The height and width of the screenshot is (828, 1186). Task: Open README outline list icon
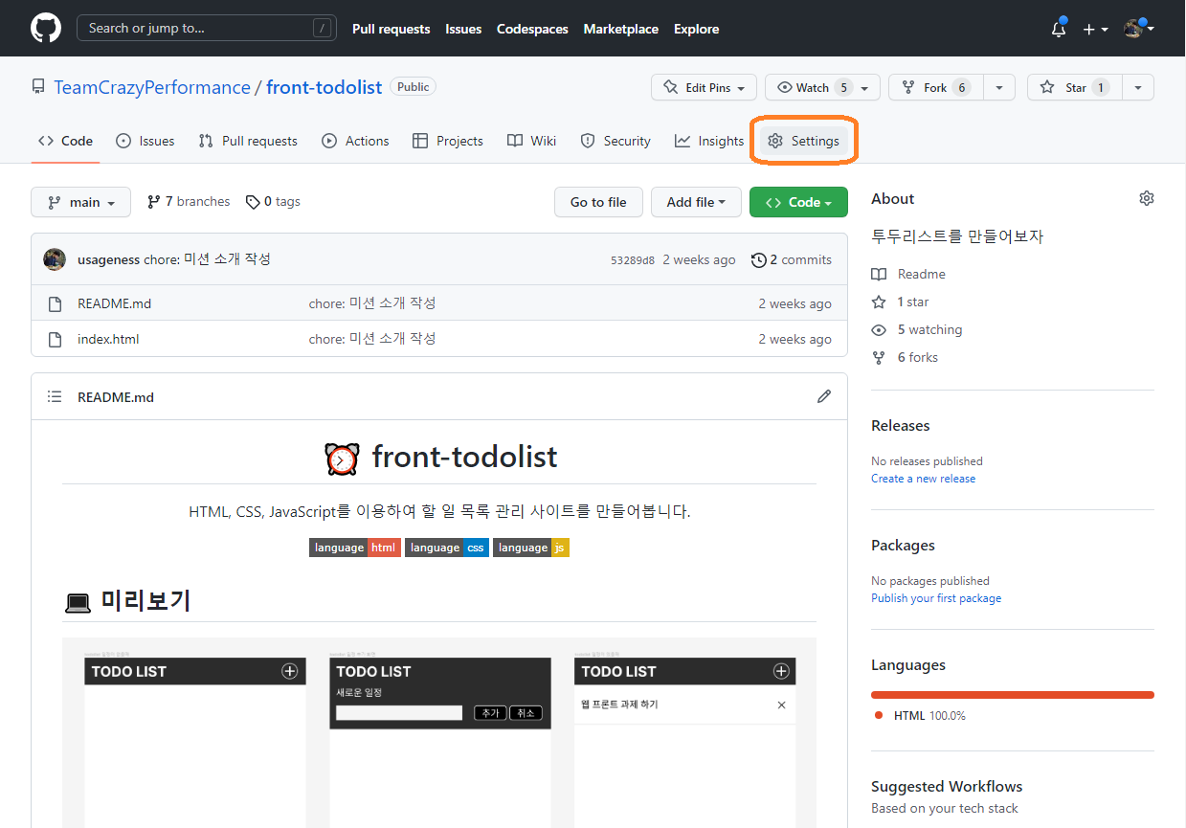tap(55, 396)
